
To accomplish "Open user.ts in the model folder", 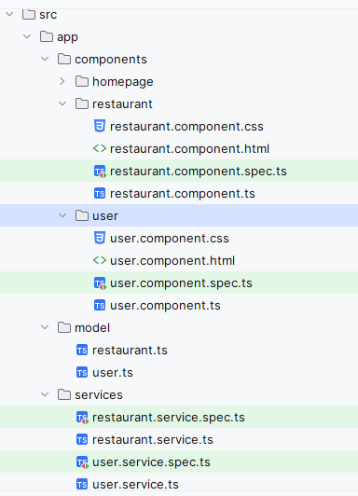I will tap(179, 373).
